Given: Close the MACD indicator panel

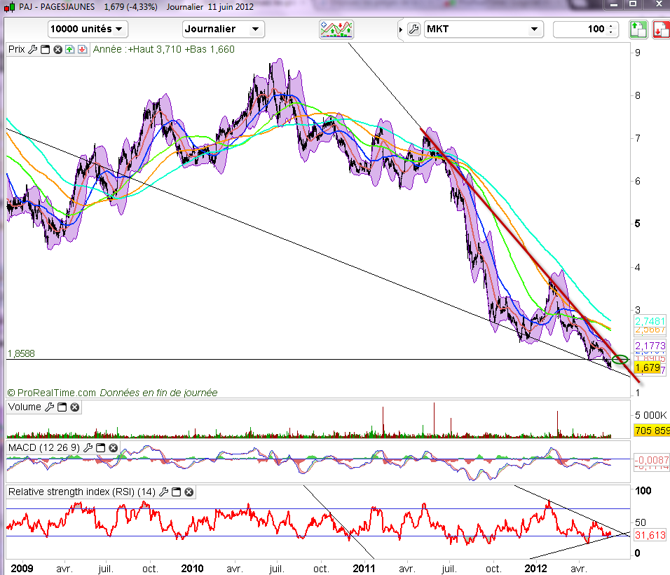Looking at the screenshot, I should 113,447.
